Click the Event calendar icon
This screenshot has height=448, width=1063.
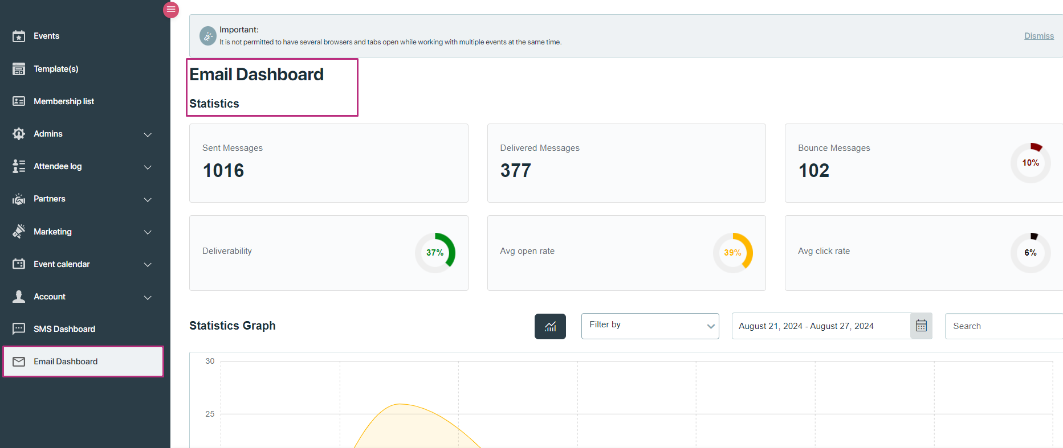pyautogui.click(x=19, y=264)
